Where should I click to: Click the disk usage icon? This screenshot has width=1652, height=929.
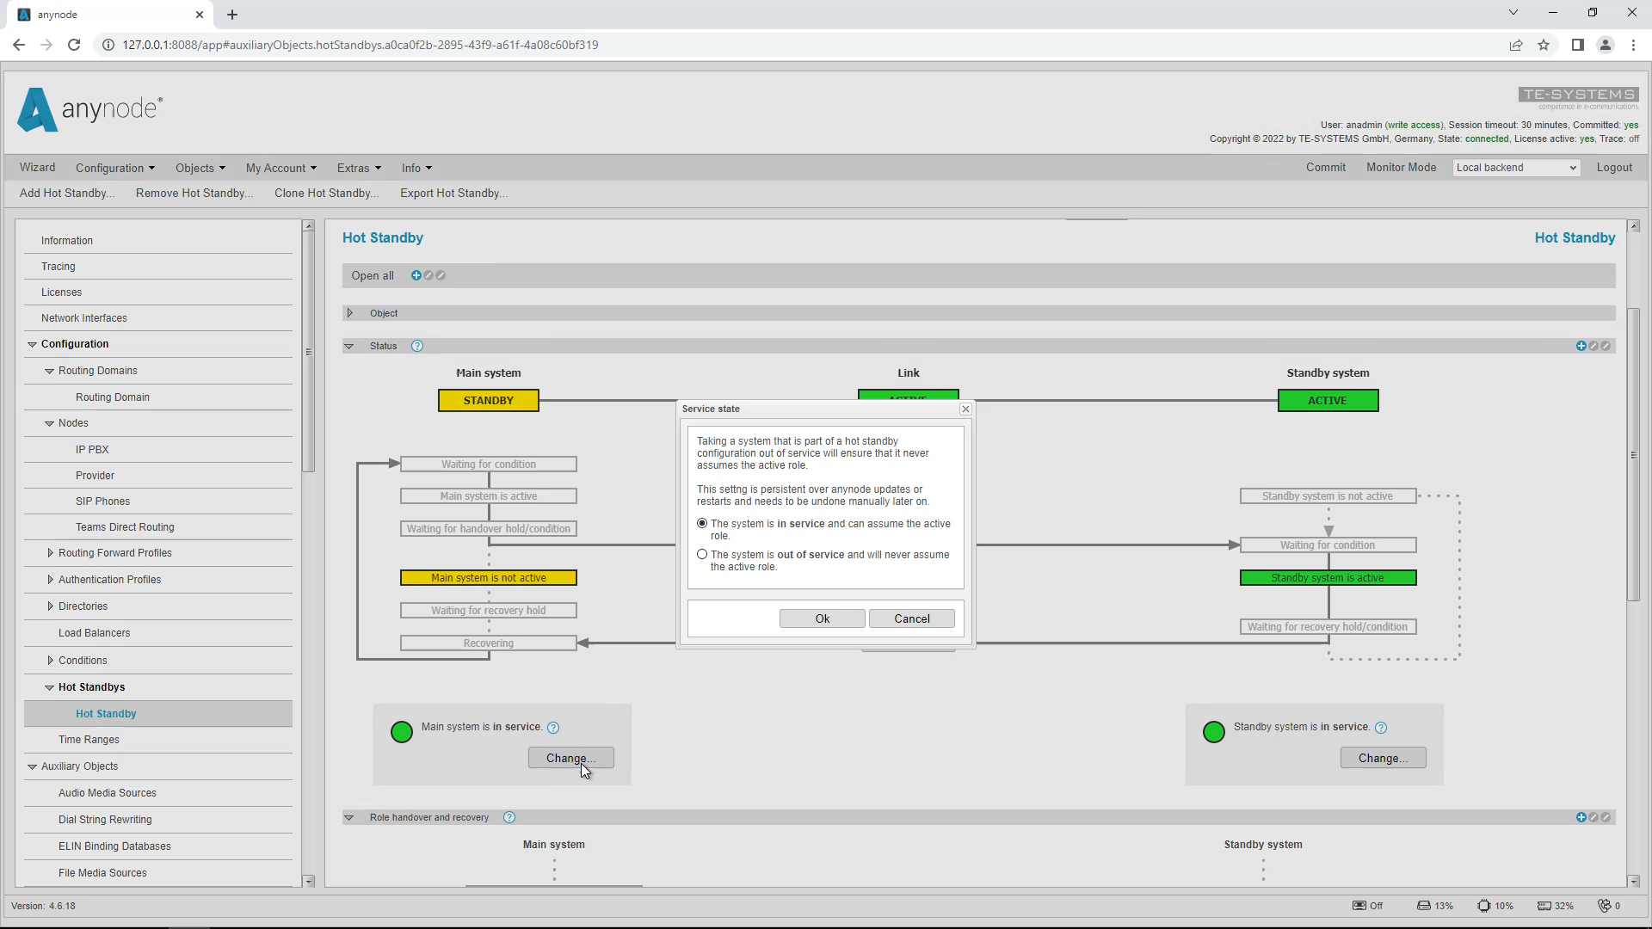(1424, 906)
